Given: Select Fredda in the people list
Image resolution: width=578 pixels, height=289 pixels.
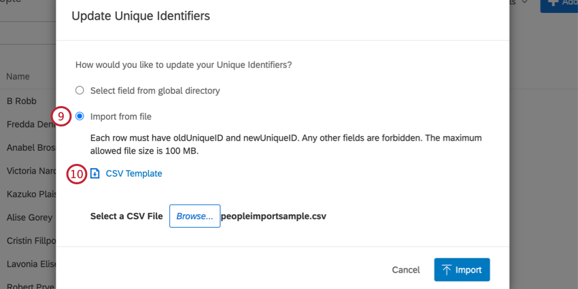Looking at the screenshot, I should click(x=27, y=124).
